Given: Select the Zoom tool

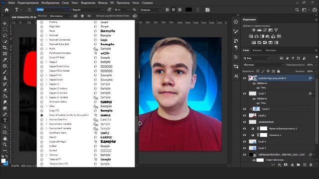Looking at the screenshot, I should pos(4,145).
